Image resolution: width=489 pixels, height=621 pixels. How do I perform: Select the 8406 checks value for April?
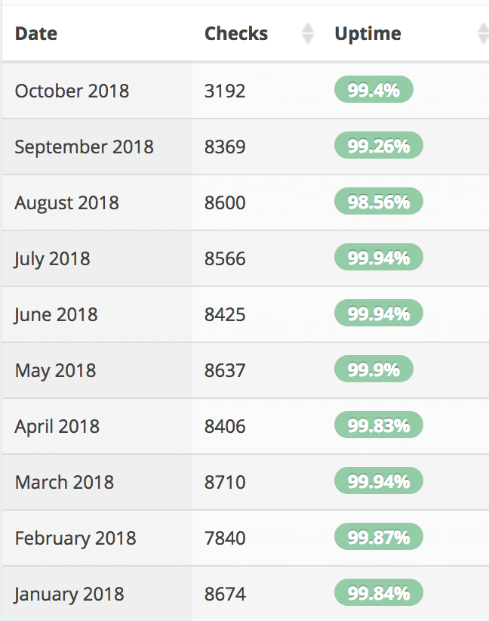pos(225,426)
